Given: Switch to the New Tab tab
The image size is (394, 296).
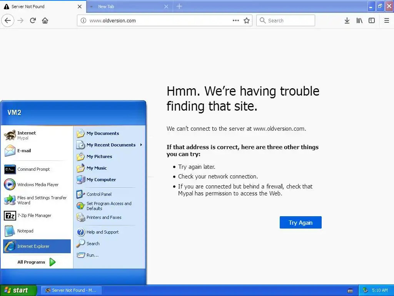Looking at the screenshot, I should pyautogui.click(x=130, y=7).
